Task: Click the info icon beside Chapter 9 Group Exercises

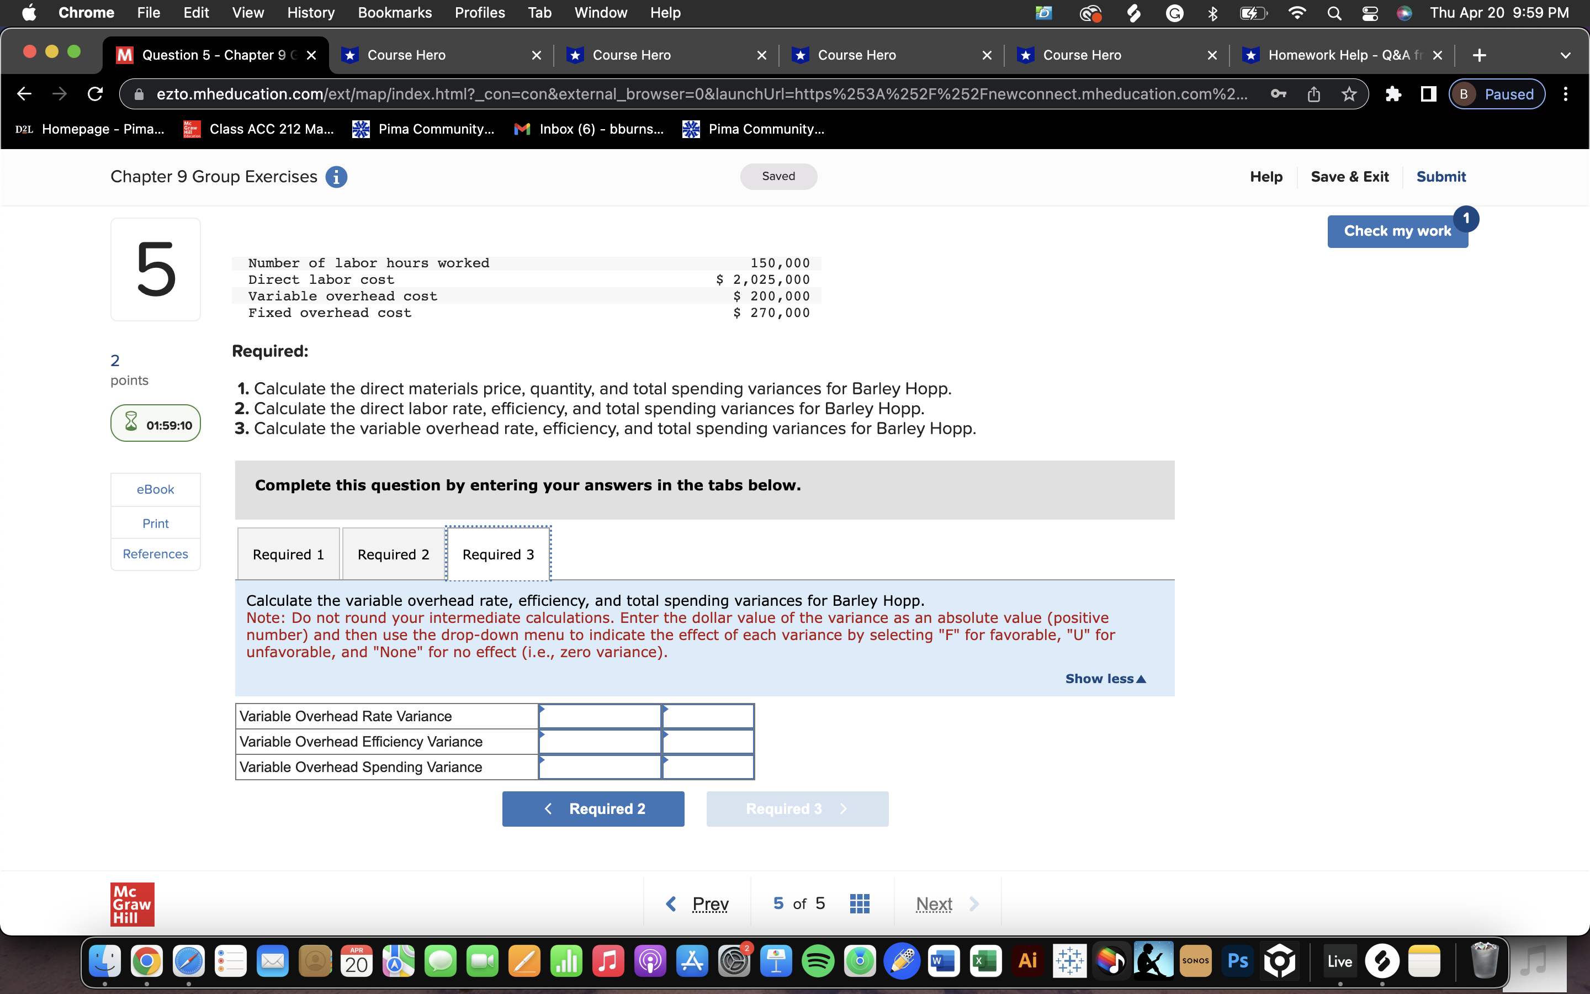Action: point(336,177)
